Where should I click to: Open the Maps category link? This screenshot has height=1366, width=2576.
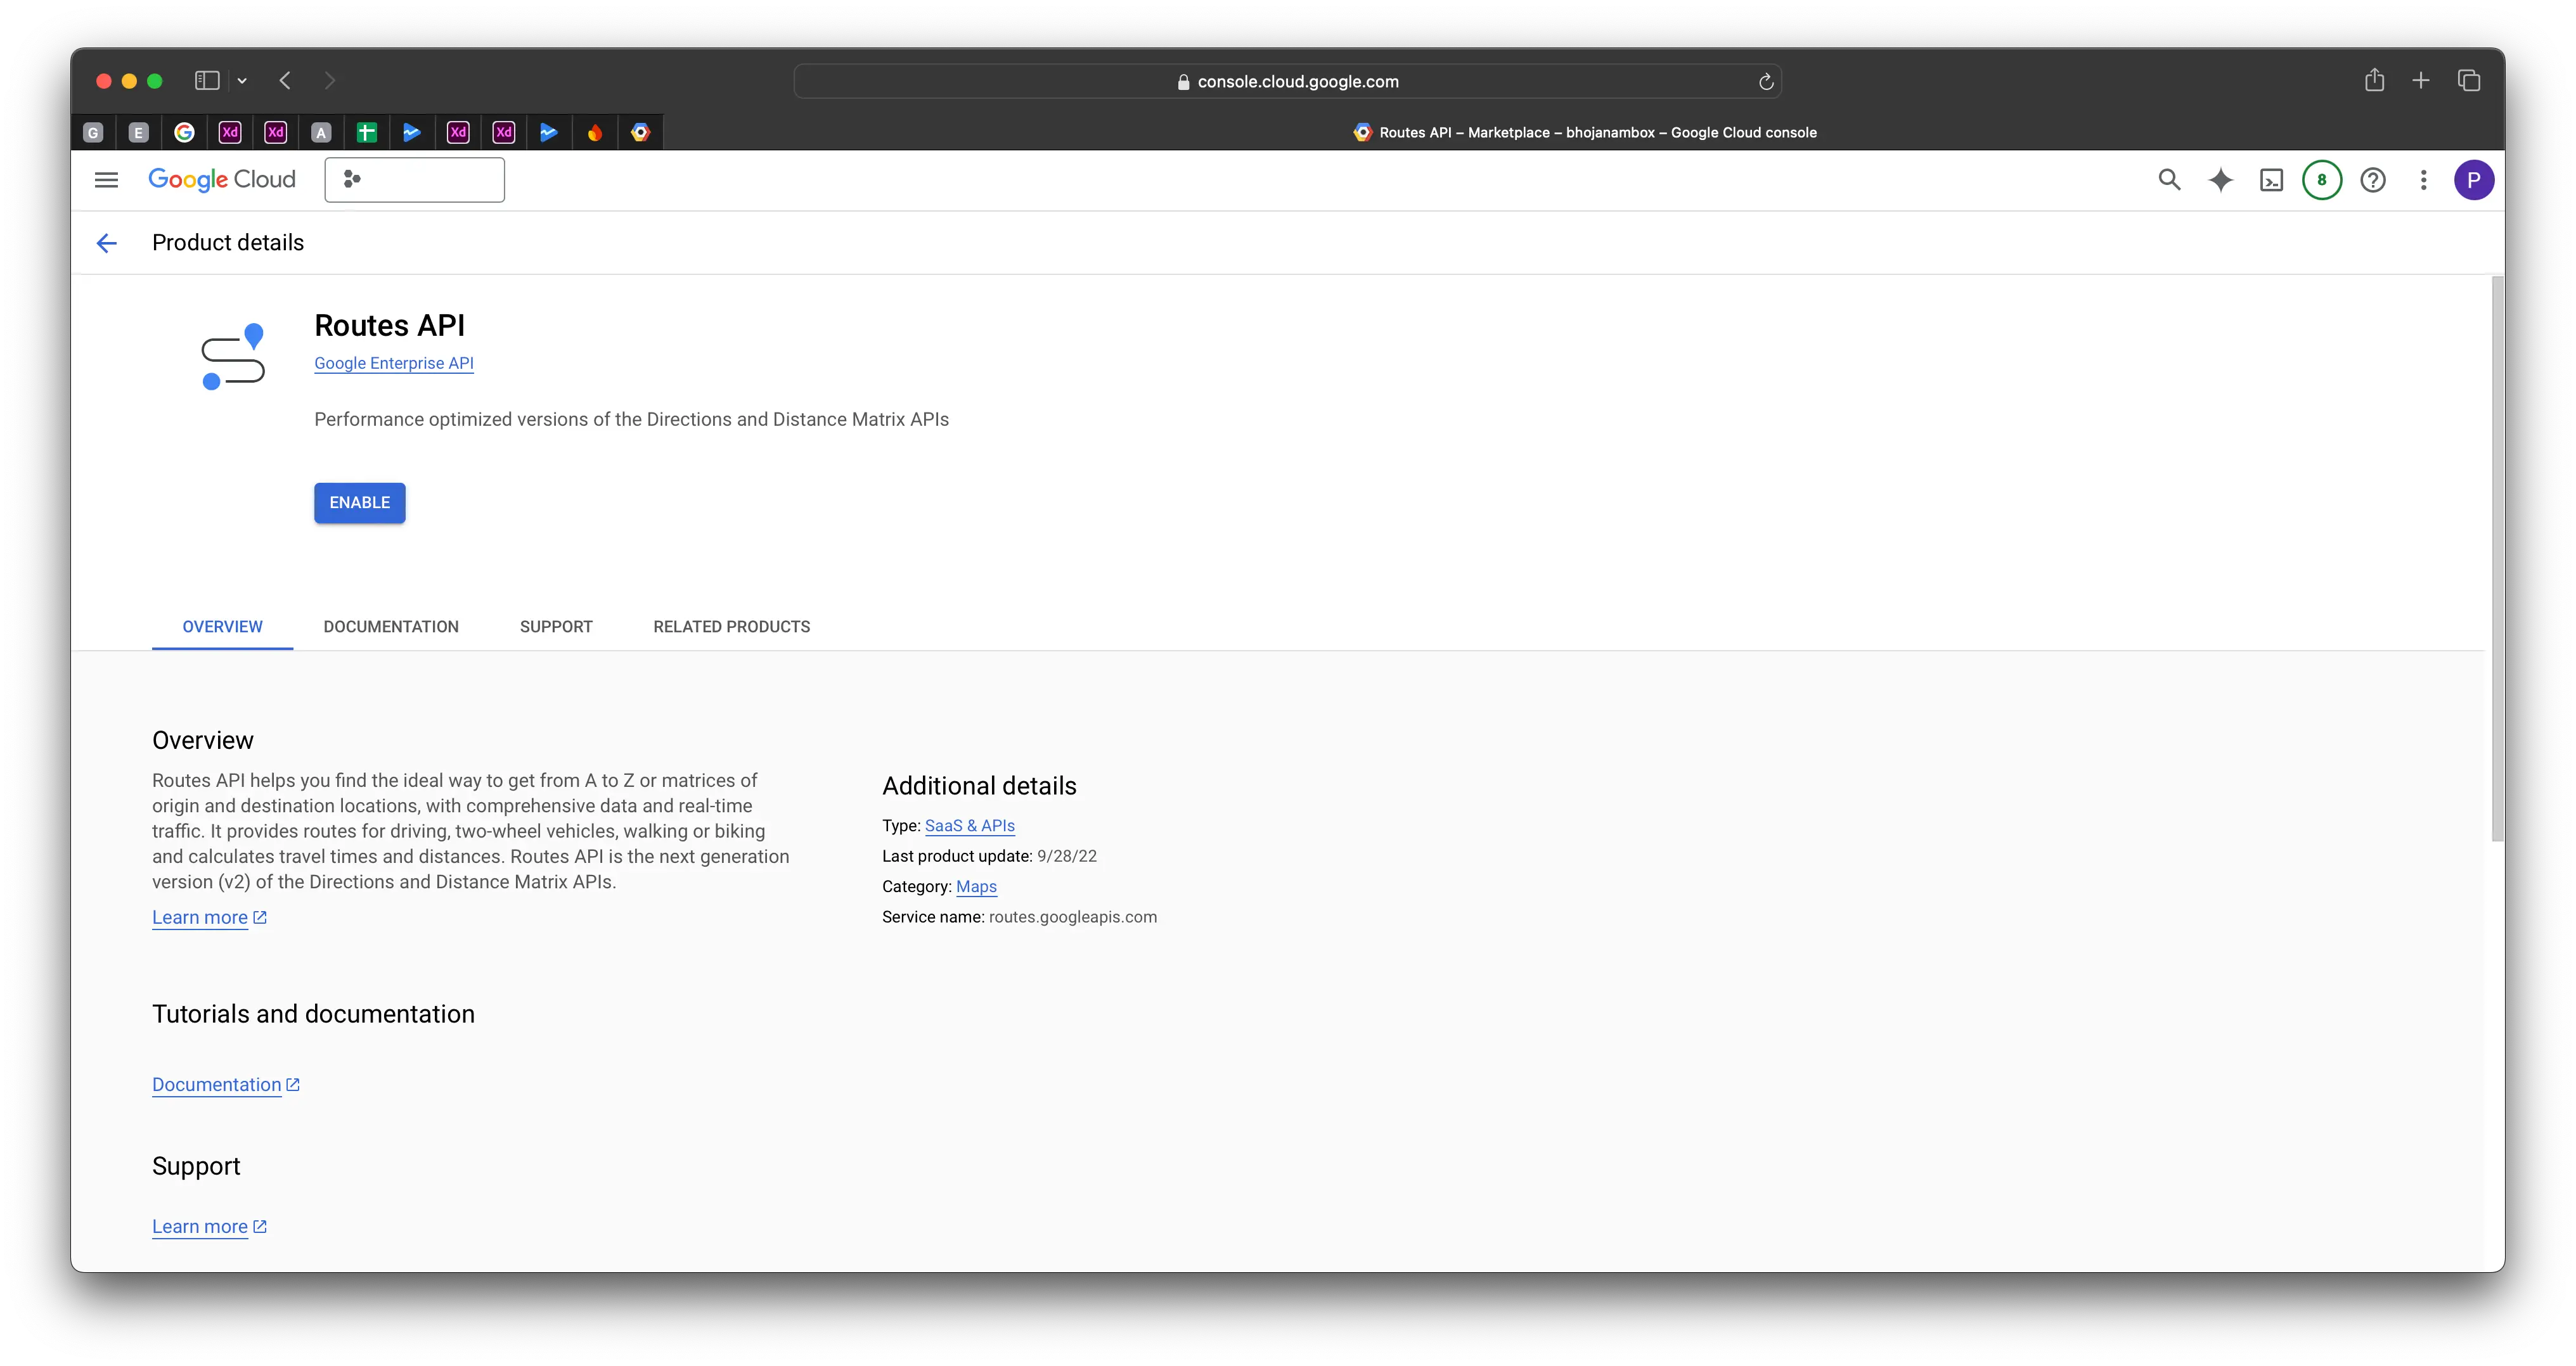point(976,886)
